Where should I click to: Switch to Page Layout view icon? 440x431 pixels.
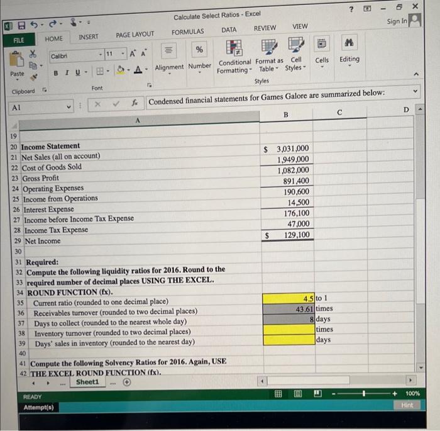[298, 394]
